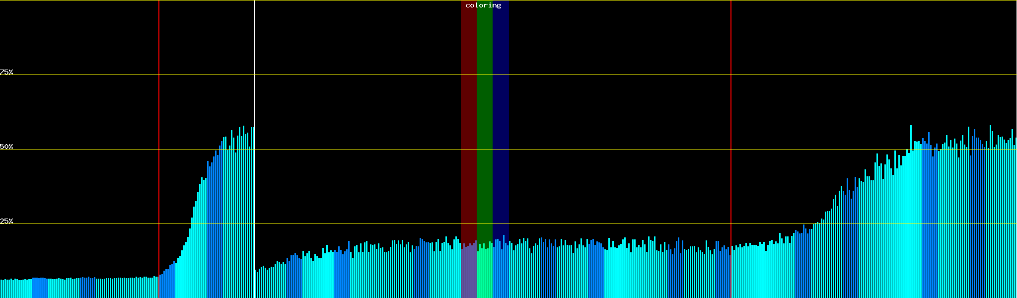The width and height of the screenshot is (1017, 298).
Task: Click the "coloring" label at top
Action: click(483, 5)
